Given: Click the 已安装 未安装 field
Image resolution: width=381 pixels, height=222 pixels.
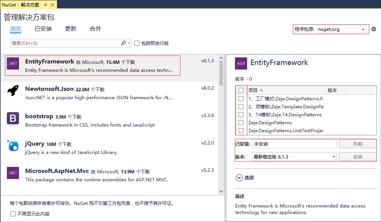Looking at the screenshot, I should (294, 144).
